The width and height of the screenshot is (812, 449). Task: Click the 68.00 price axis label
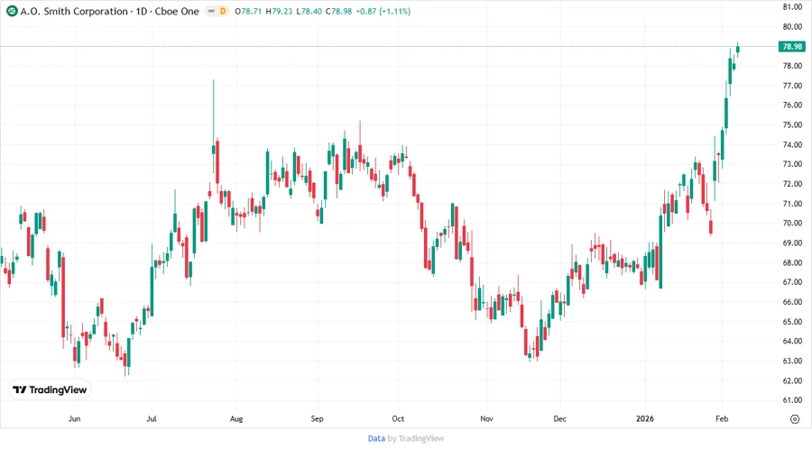click(792, 262)
